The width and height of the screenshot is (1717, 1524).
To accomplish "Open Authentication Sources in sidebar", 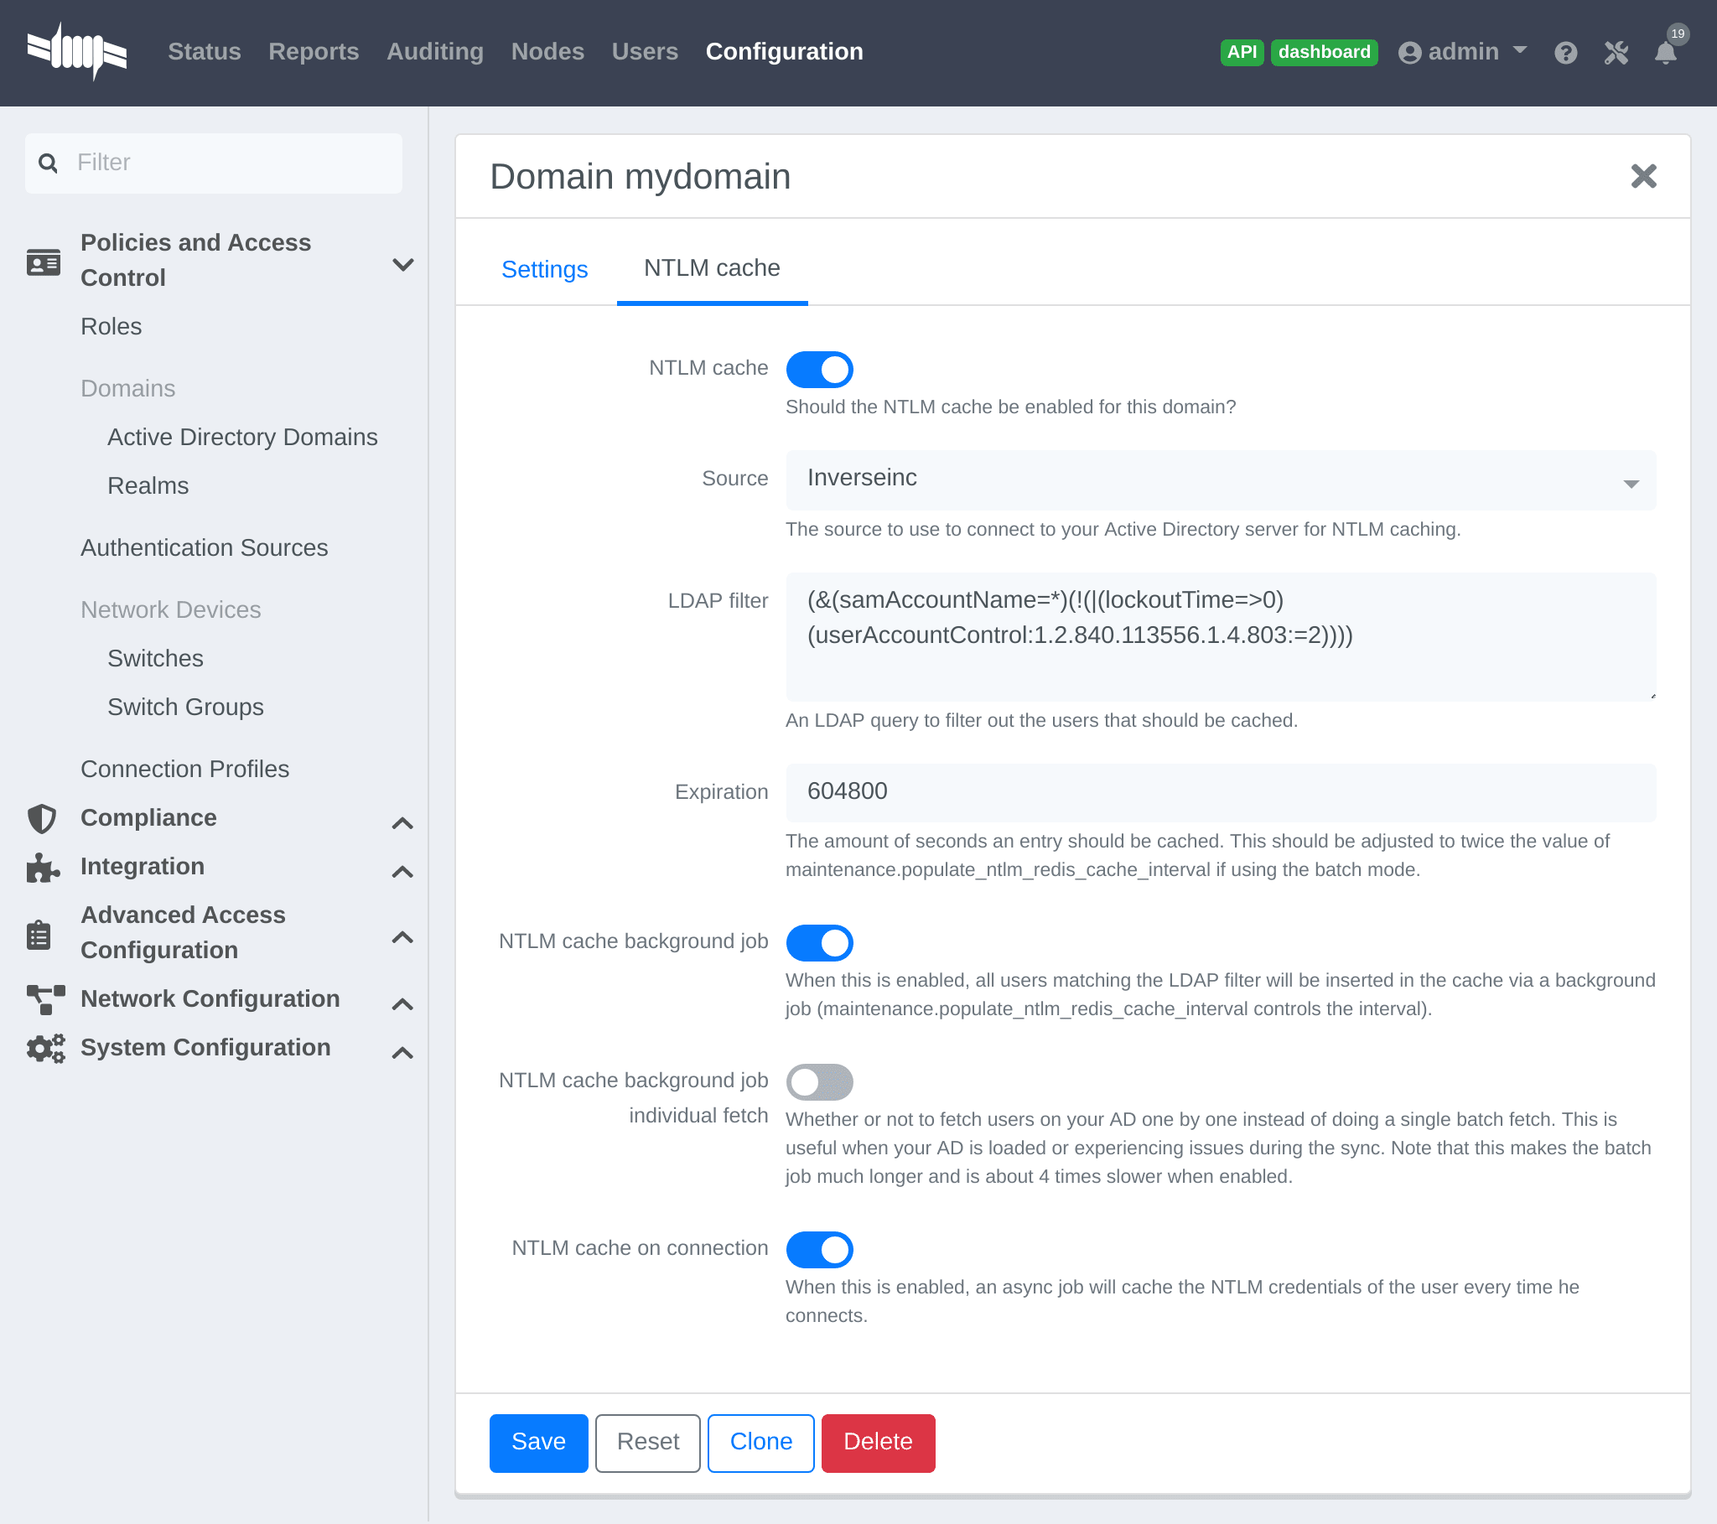I will pyautogui.click(x=204, y=547).
